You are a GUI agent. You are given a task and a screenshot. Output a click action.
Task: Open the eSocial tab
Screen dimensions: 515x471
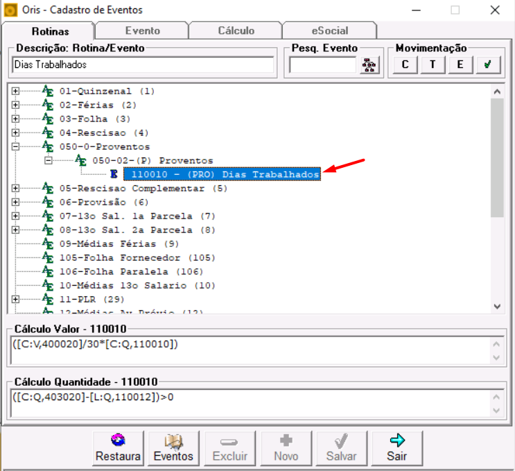tap(329, 31)
